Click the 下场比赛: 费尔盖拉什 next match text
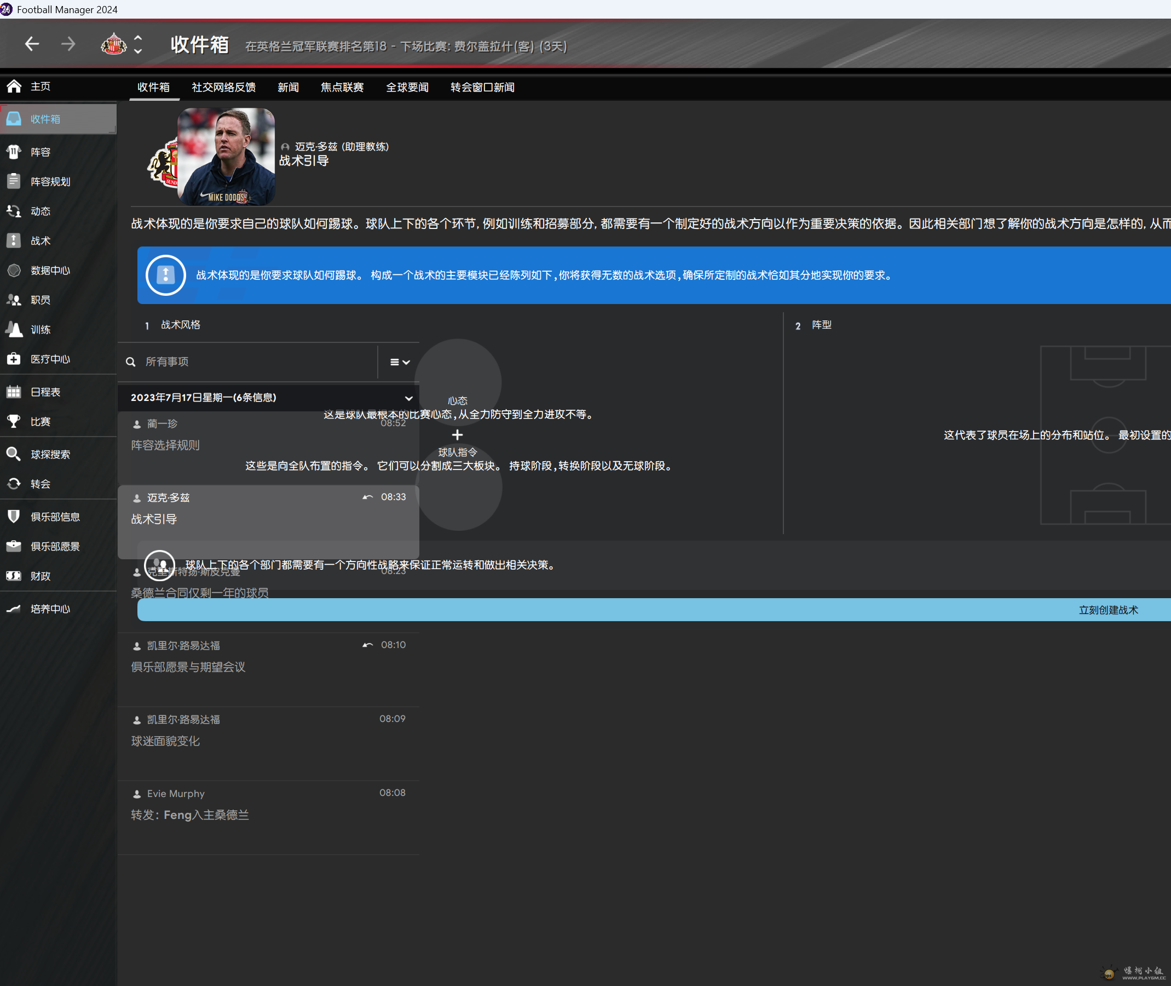This screenshot has height=986, width=1171. coord(483,47)
